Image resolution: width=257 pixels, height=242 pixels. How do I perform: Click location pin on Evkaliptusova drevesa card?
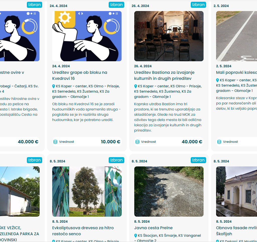tap(53, 241)
